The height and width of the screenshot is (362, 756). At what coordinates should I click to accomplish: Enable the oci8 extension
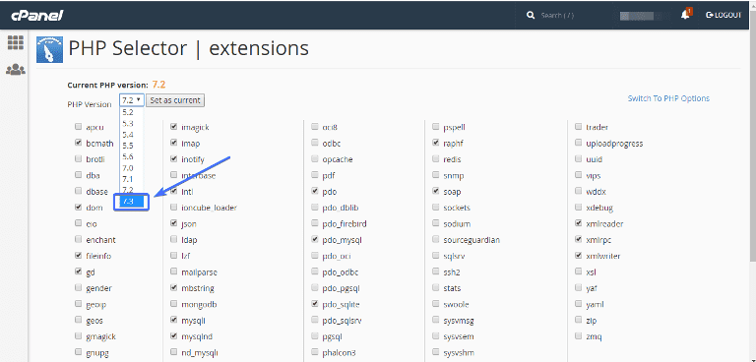315,127
